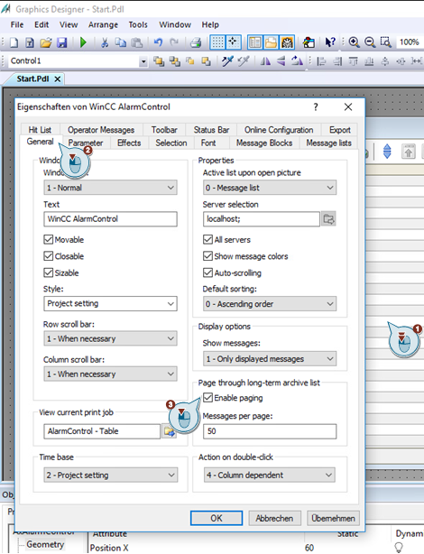Image resolution: width=424 pixels, height=554 pixels.
Task: Click the Start.Pdl document tab
Action: point(32,78)
